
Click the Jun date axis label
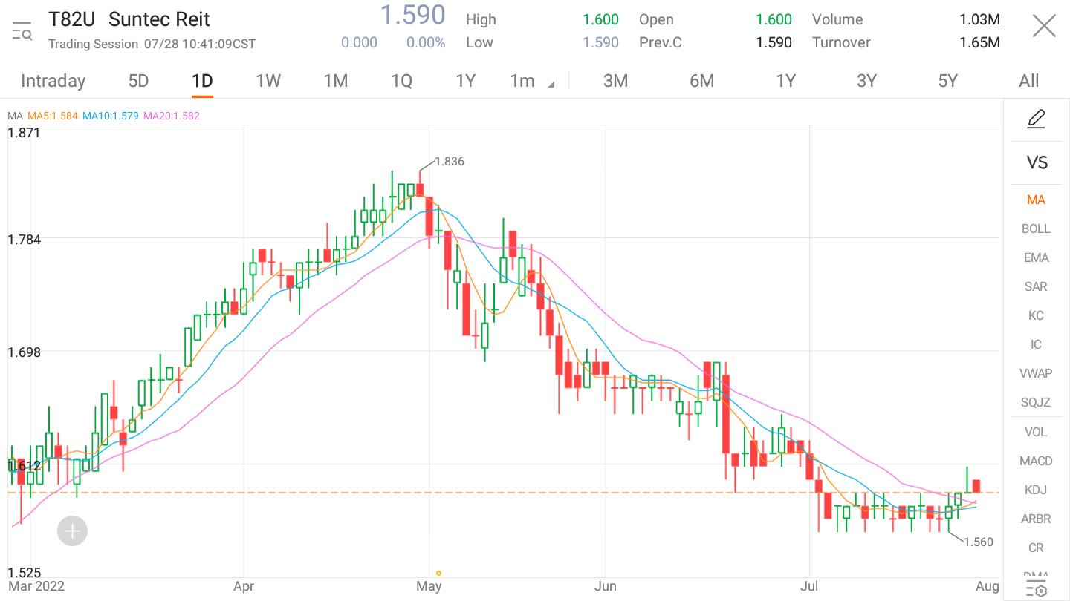pyautogui.click(x=606, y=586)
